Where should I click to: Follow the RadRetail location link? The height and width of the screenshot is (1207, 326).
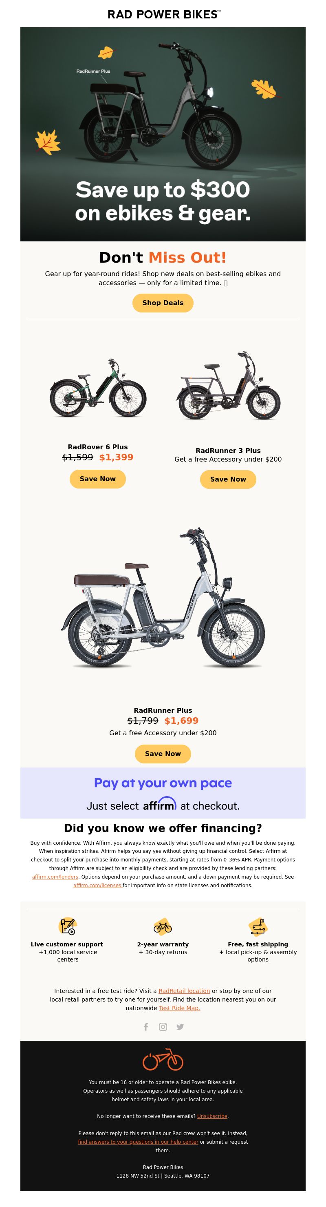(x=184, y=991)
